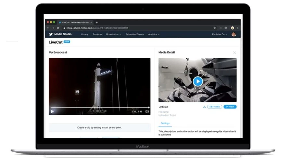Image resolution: width=289 pixels, height=162 pixels.
Task: Bookmark page with the star icon
Action: (215, 28)
